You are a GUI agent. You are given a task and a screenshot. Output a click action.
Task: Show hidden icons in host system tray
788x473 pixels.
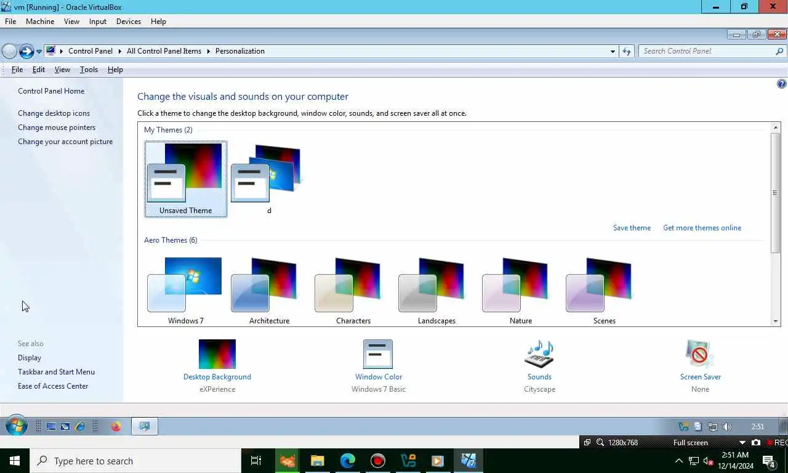pos(679,461)
